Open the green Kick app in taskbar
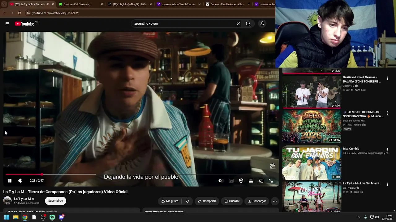396x222 pixels. pos(52,217)
